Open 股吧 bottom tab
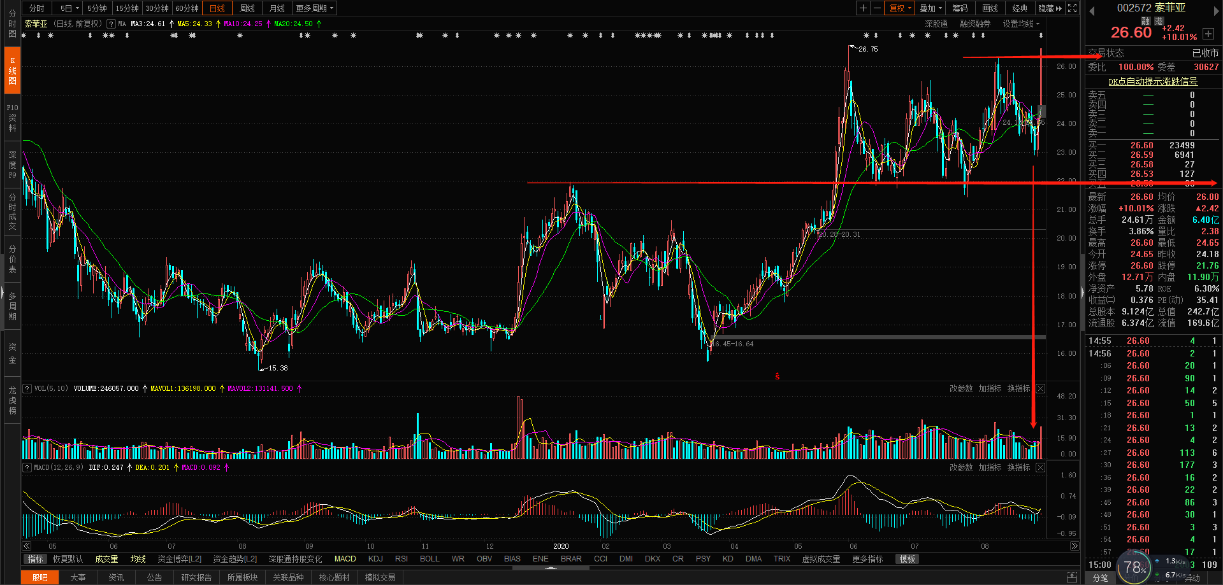 point(40,577)
